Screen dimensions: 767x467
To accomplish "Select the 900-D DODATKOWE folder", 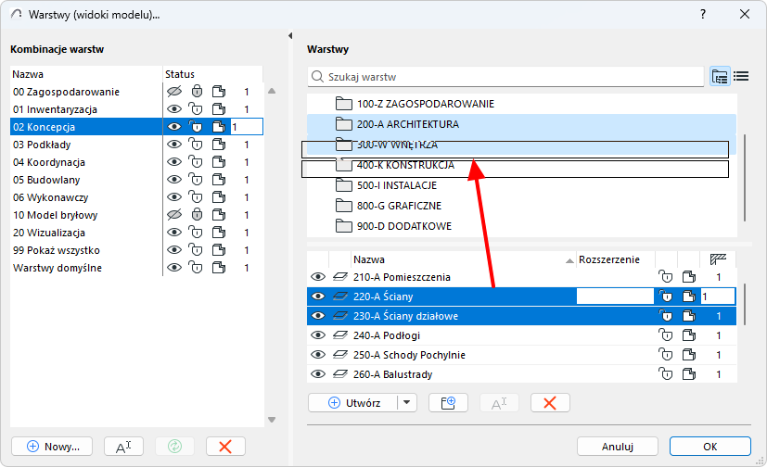I will pyautogui.click(x=521, y=226).
